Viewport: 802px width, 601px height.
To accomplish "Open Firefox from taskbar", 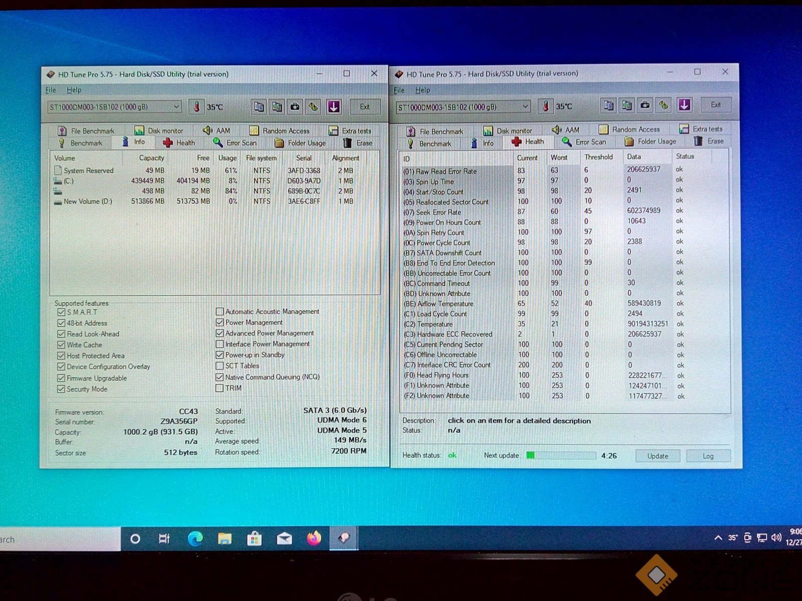I will pos(314,539).
